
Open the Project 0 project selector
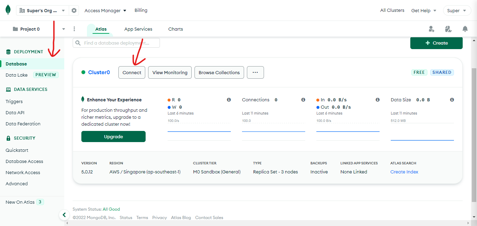[39, 29]
